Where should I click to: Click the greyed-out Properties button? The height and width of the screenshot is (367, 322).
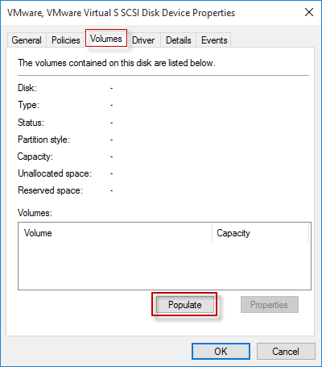269,305
